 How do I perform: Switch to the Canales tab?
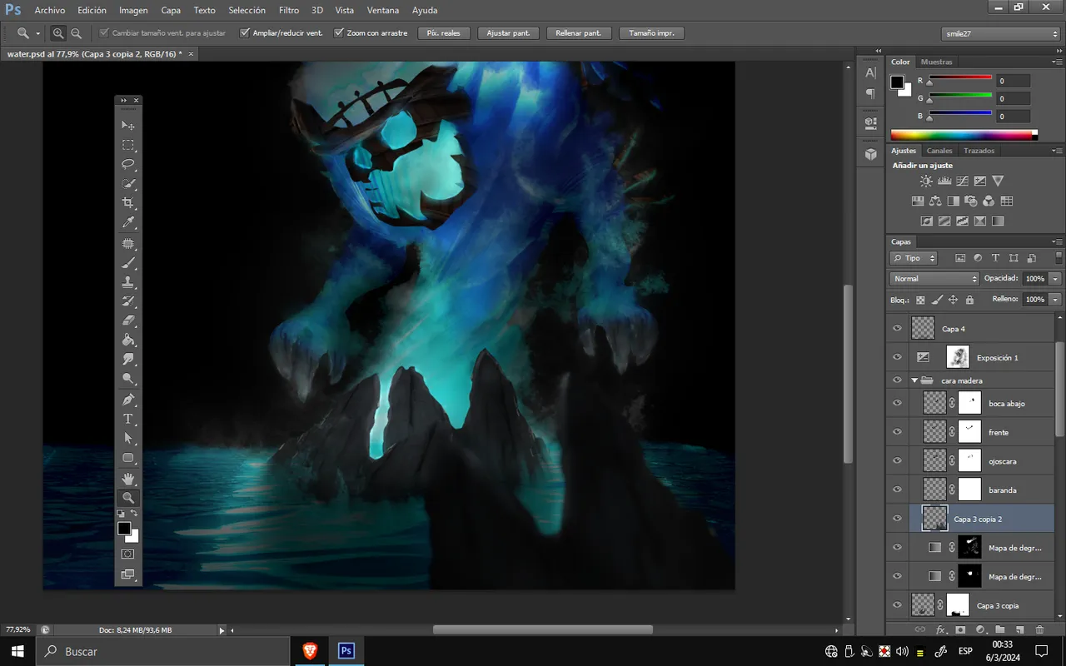939,151
